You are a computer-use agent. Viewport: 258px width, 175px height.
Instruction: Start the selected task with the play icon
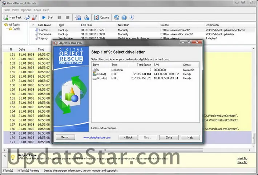point(44,17)
